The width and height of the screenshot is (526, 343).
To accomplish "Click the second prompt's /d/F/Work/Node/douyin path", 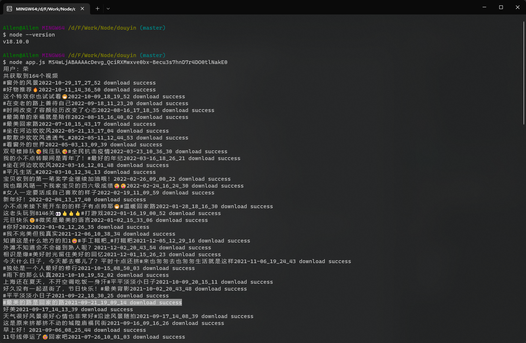I will coord(102,55).
